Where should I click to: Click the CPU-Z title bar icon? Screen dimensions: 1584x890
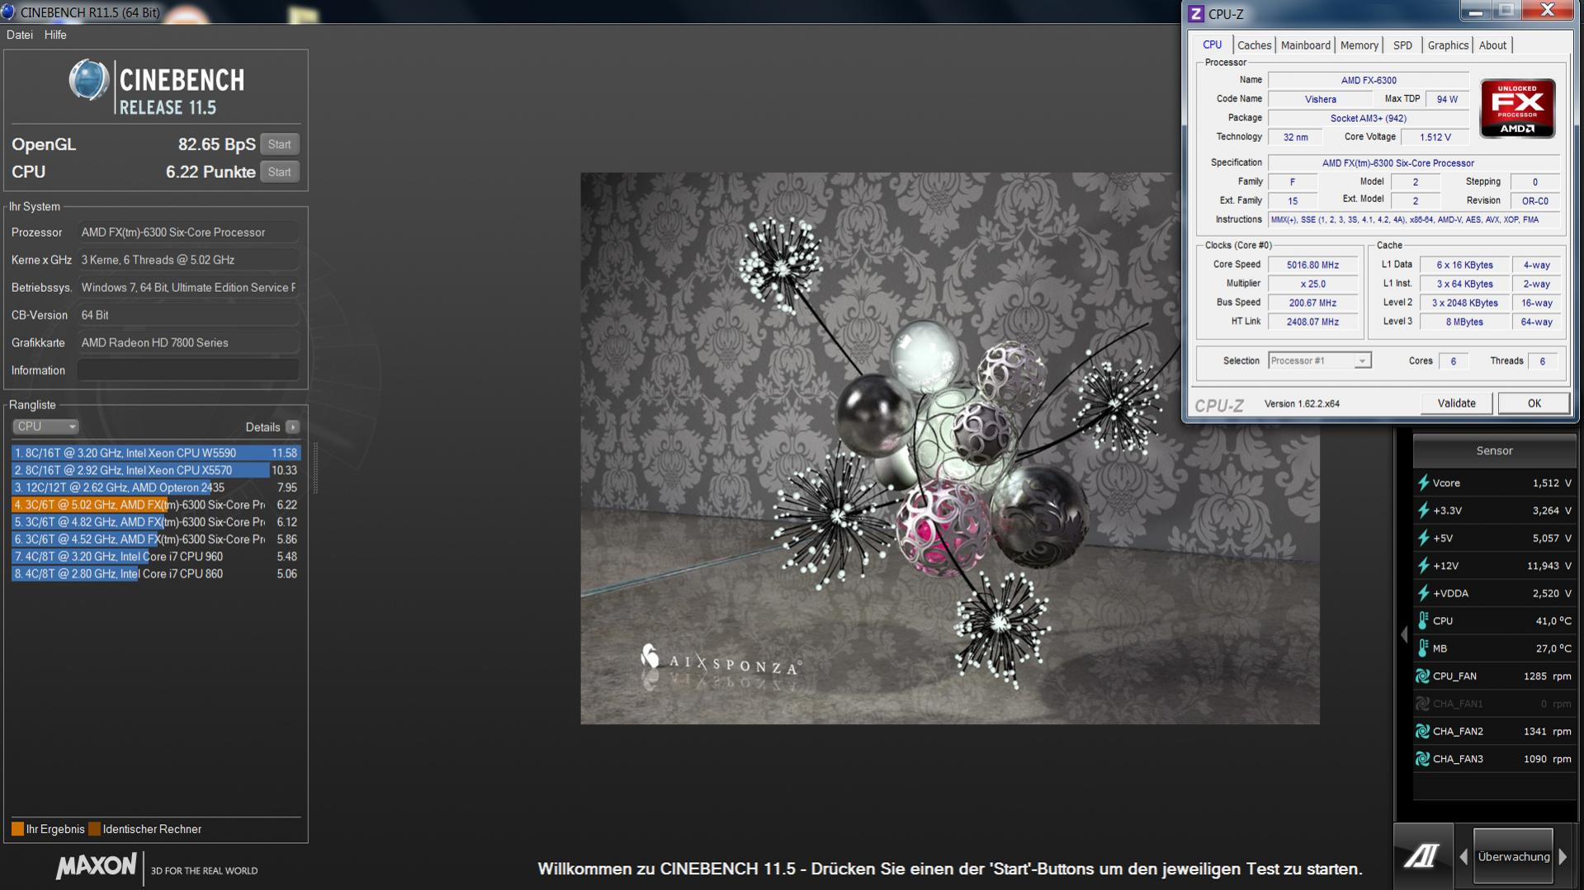click(1195, 13)
